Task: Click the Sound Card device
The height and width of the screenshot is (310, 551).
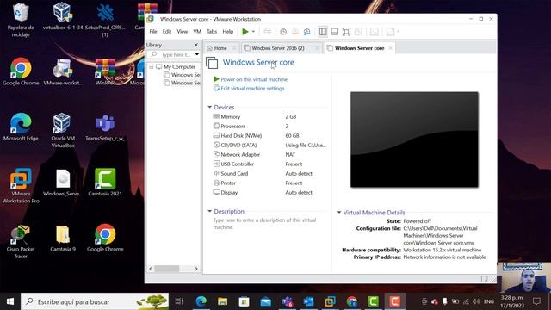Action: [x=269, y=174]
